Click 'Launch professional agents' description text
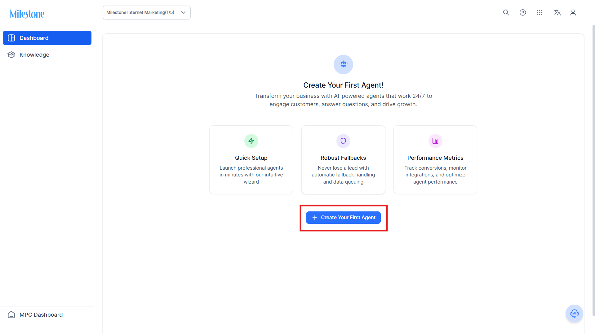Image resolution: width=595 pixels, height=334 pixels. [x=251, y=175]
